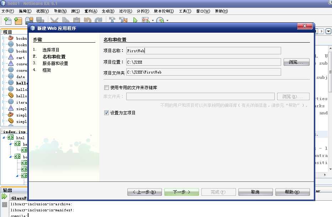Click the Debug Main Project icon
332x217 pixels.
click(x=146, y=20)
